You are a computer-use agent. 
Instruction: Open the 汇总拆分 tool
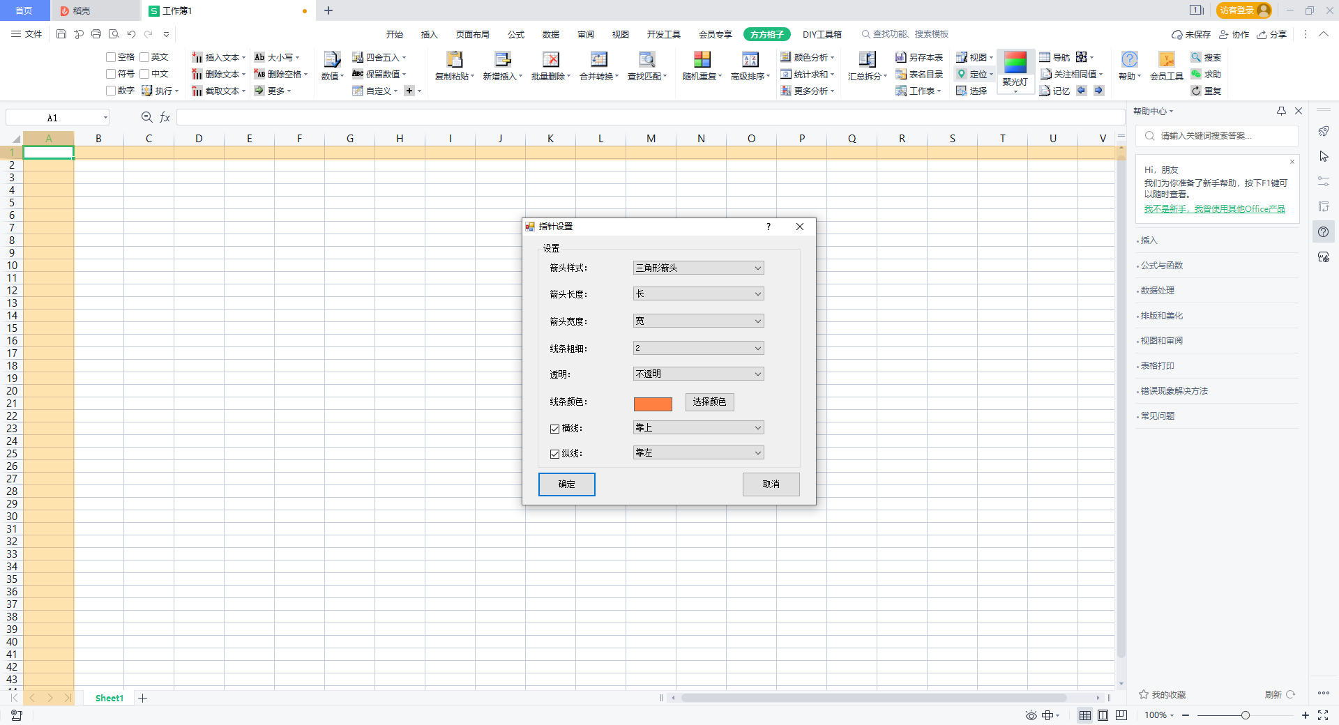click(867, 60)
